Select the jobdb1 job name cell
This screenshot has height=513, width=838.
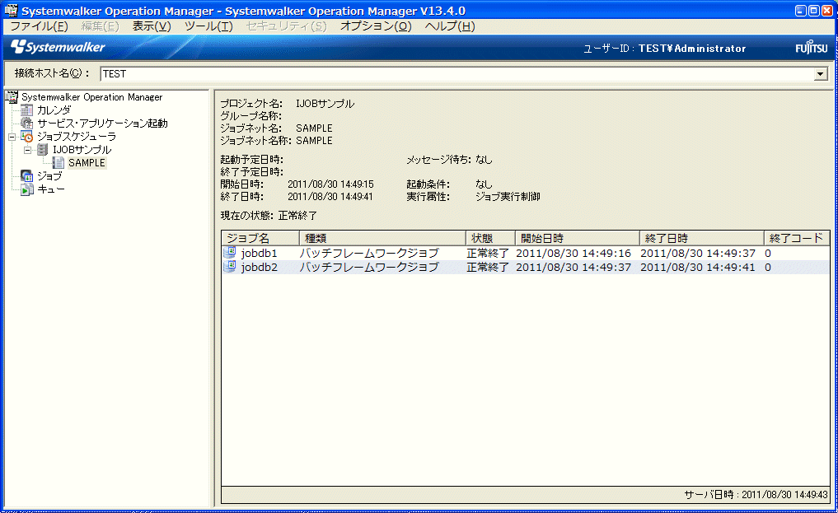tap(260, 253)
